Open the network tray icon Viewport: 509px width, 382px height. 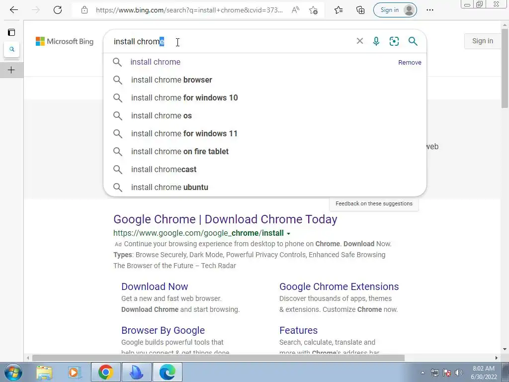pyautogui.click(x=434, y=373)
